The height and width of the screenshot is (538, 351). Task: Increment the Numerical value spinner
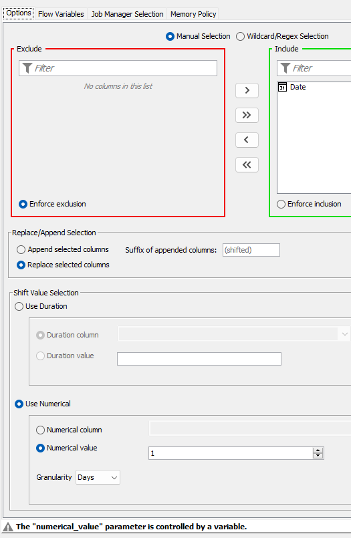pos(318,450)
